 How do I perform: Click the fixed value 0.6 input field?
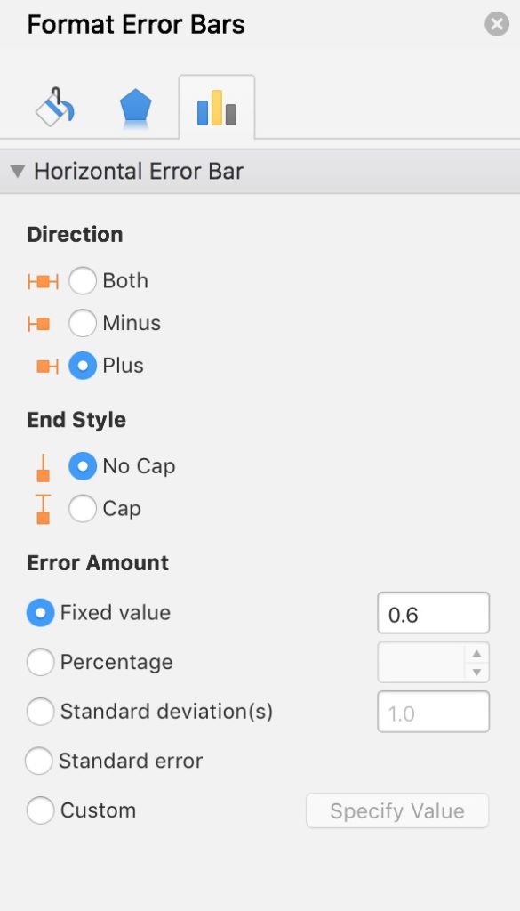pyautogui.click(x=433, y=612)
